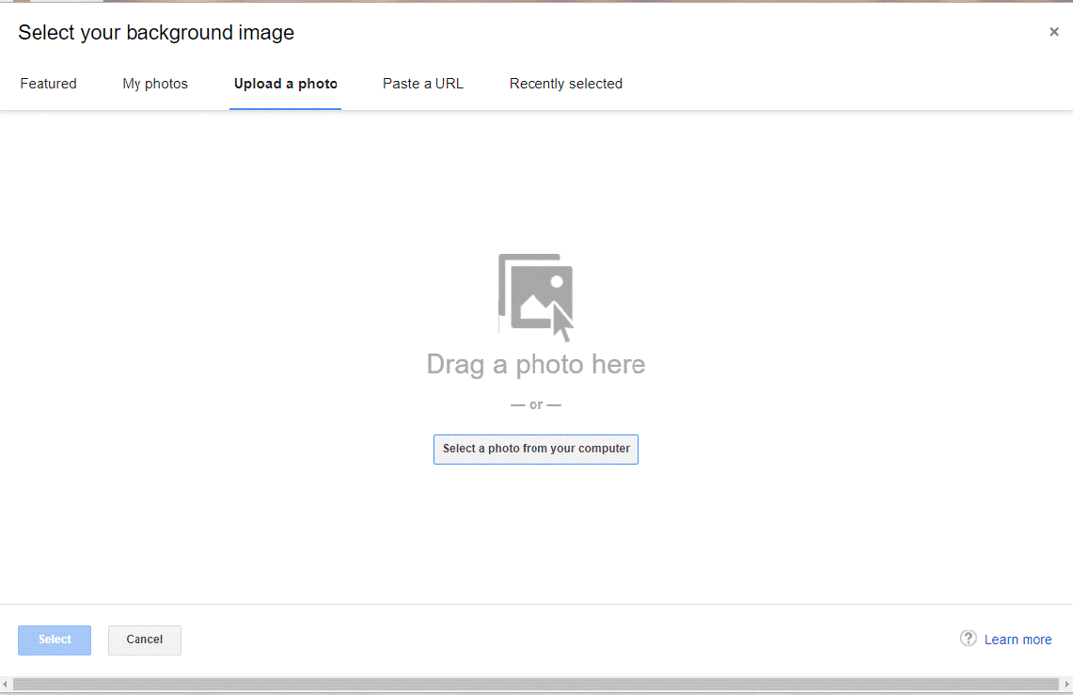This screenshot has height=695, width=1073.
Task: Click the blue Select button
Action: pos(55,640)
